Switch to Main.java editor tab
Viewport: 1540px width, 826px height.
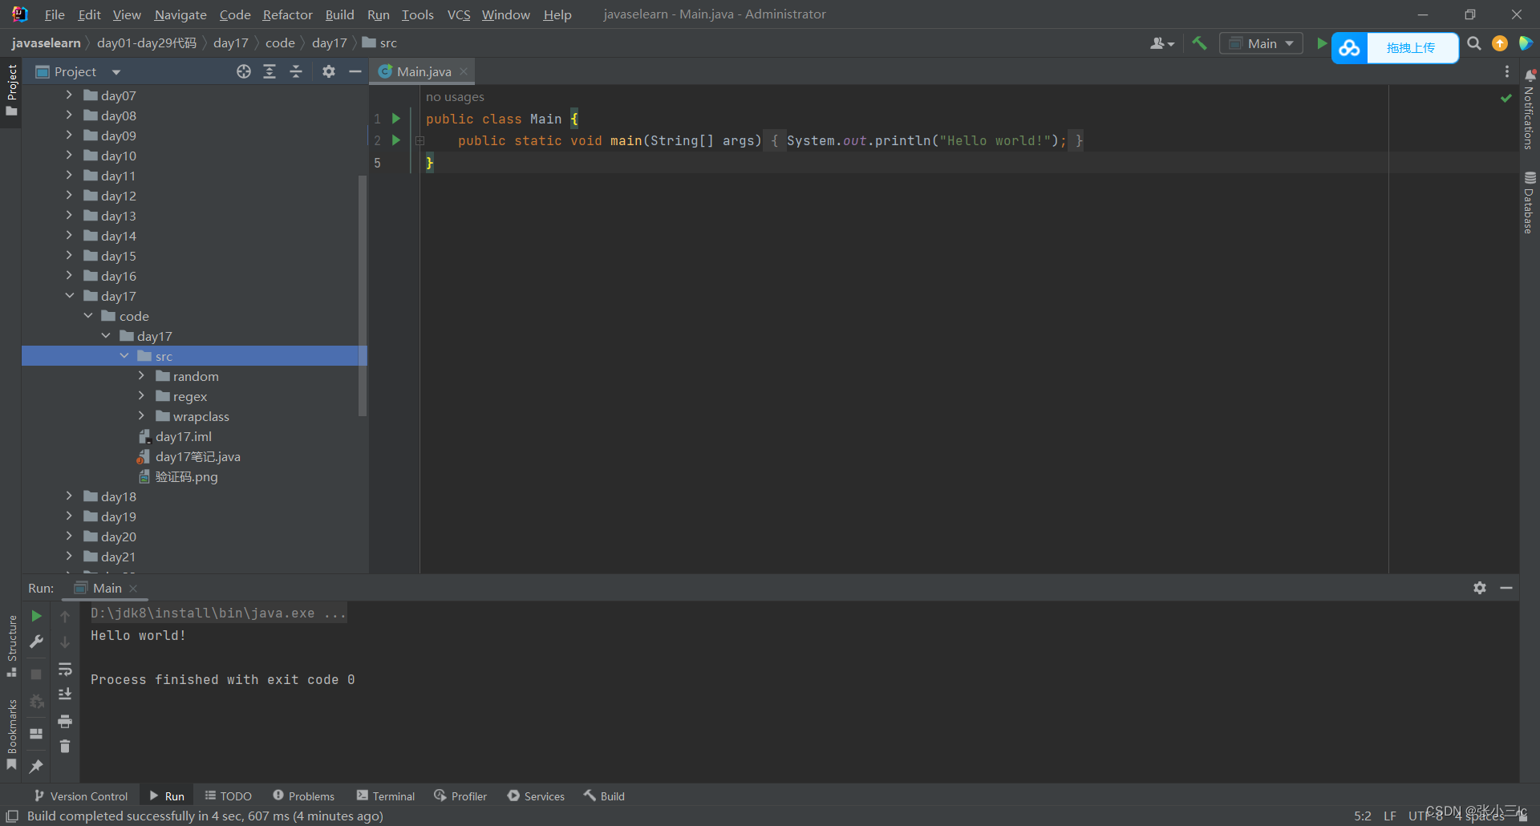(x=424, y=71)
